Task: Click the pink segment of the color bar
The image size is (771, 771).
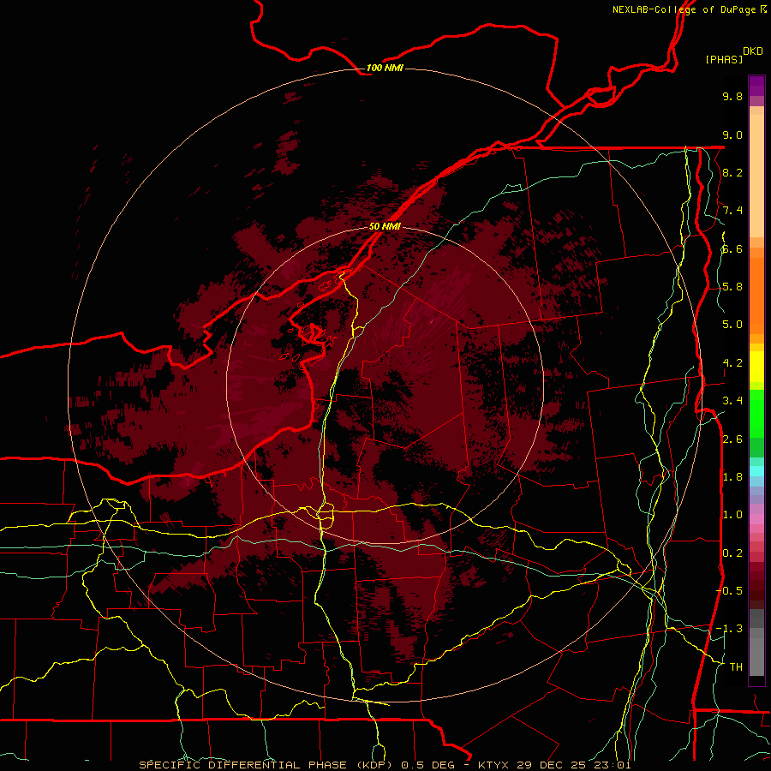Action: click(756, 519)
